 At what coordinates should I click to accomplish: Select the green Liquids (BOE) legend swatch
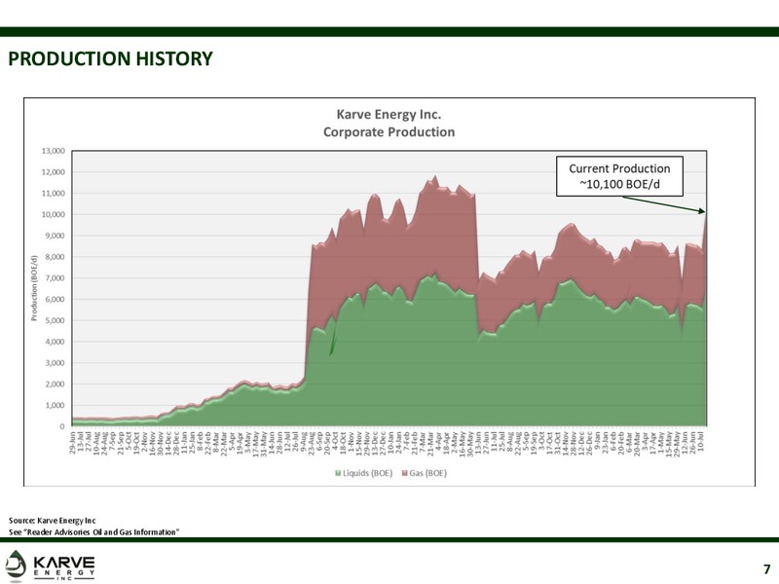[338, 473]
